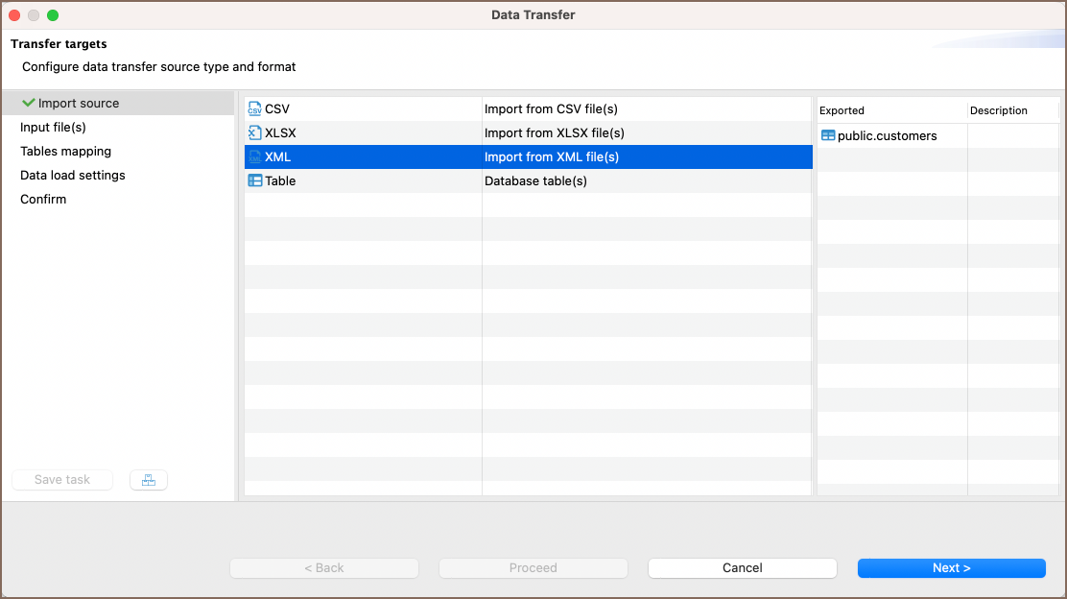Click the public.customers table icon

pos(828,136)
